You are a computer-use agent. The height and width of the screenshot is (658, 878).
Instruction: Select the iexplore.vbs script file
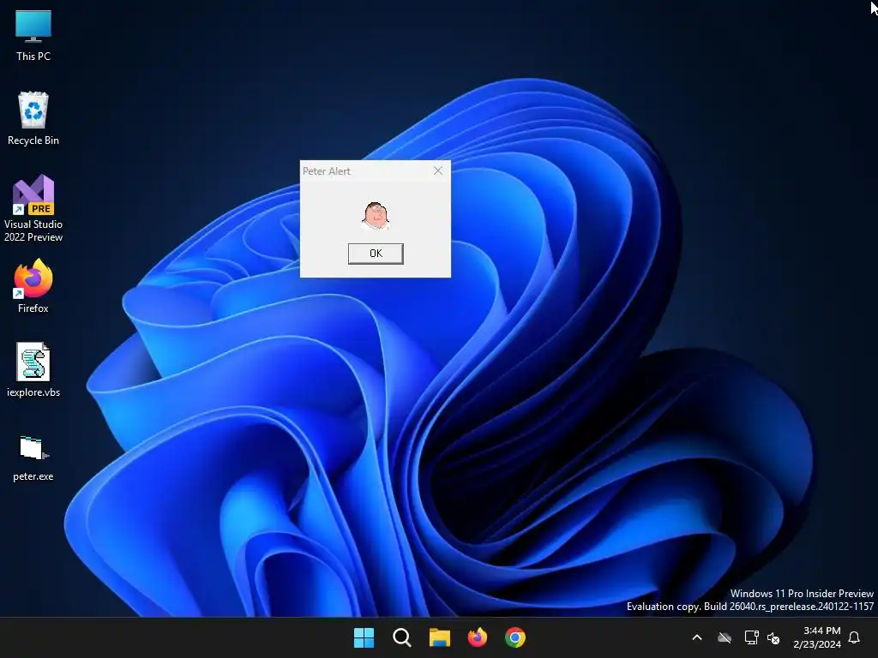tap(33, 370)
